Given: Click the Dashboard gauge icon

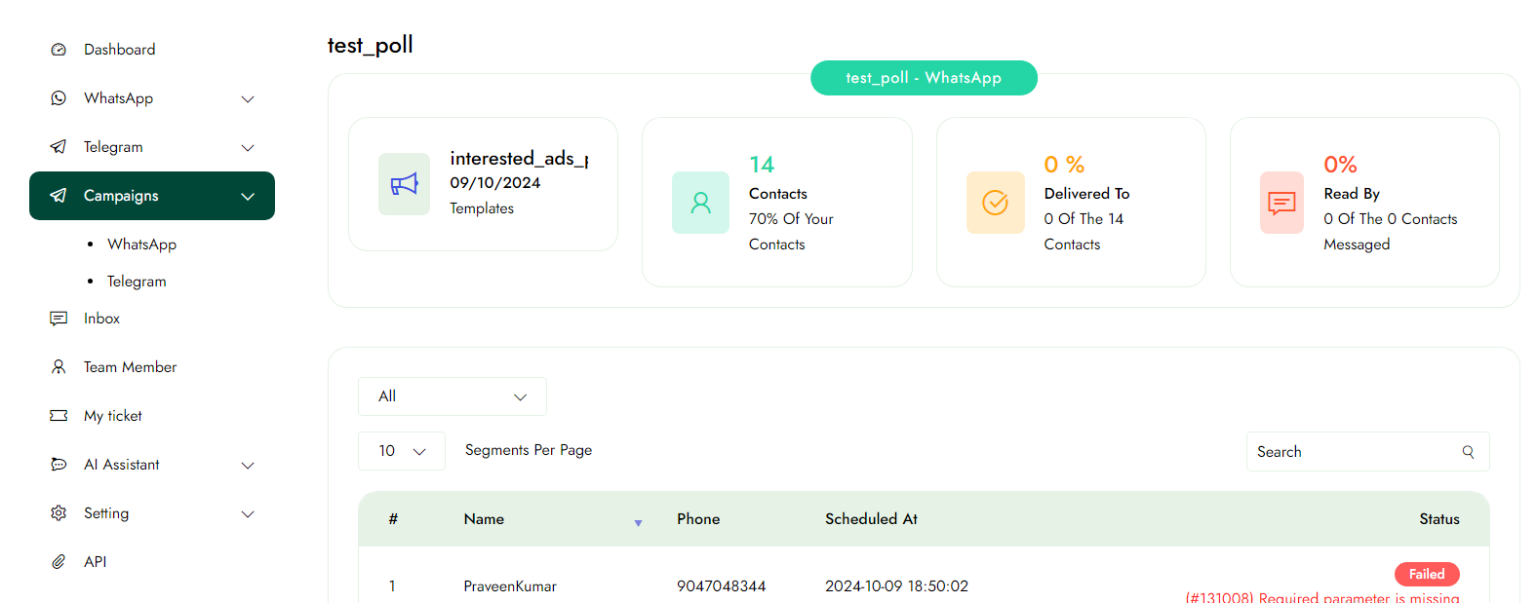Looking at the screenshot, I should point(59,50).
